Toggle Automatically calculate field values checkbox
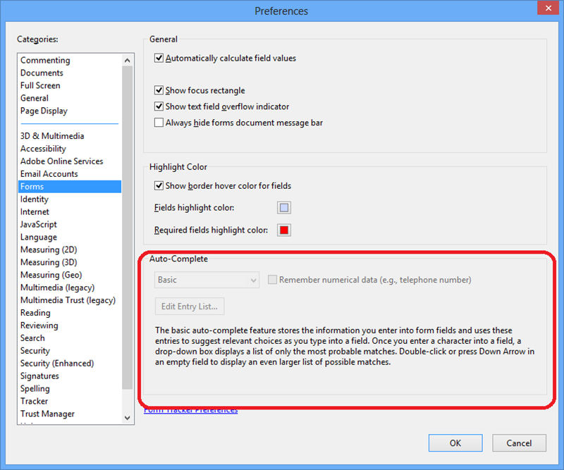564x470 pixels. pyautogui.click(x=159, y=58)
